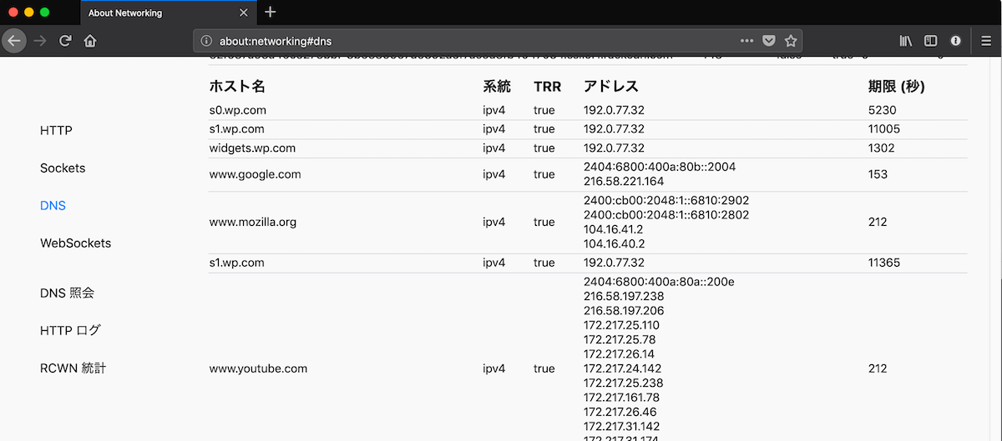
Task: Click the address 2404:6800:400a:80a::200e
Action: click(x=659, y=282)
